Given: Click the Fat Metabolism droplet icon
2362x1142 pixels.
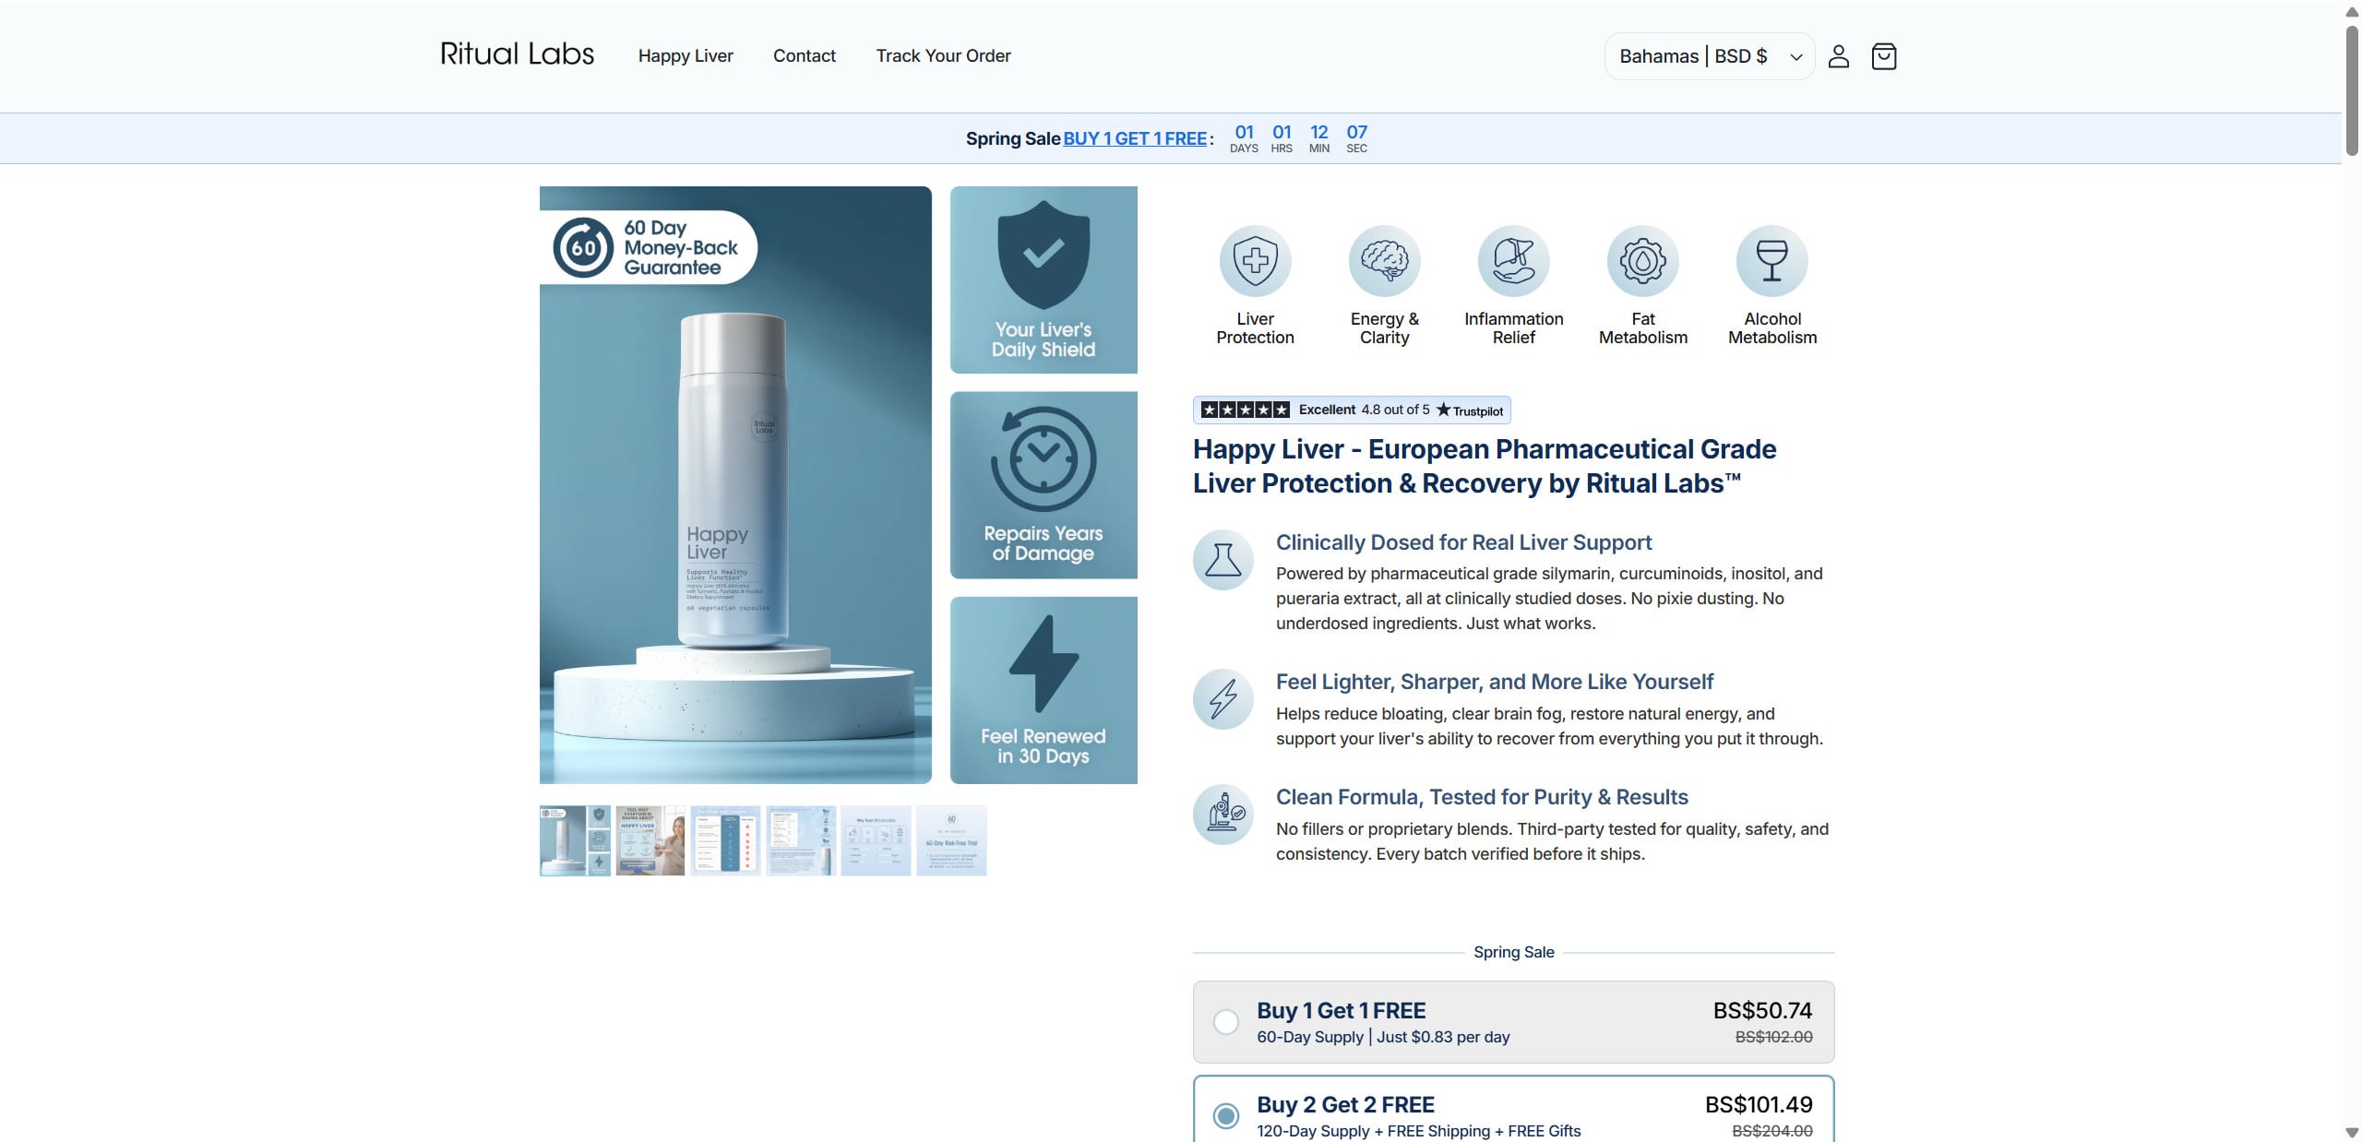Looking at the screenshot, I should point(1642,261).
